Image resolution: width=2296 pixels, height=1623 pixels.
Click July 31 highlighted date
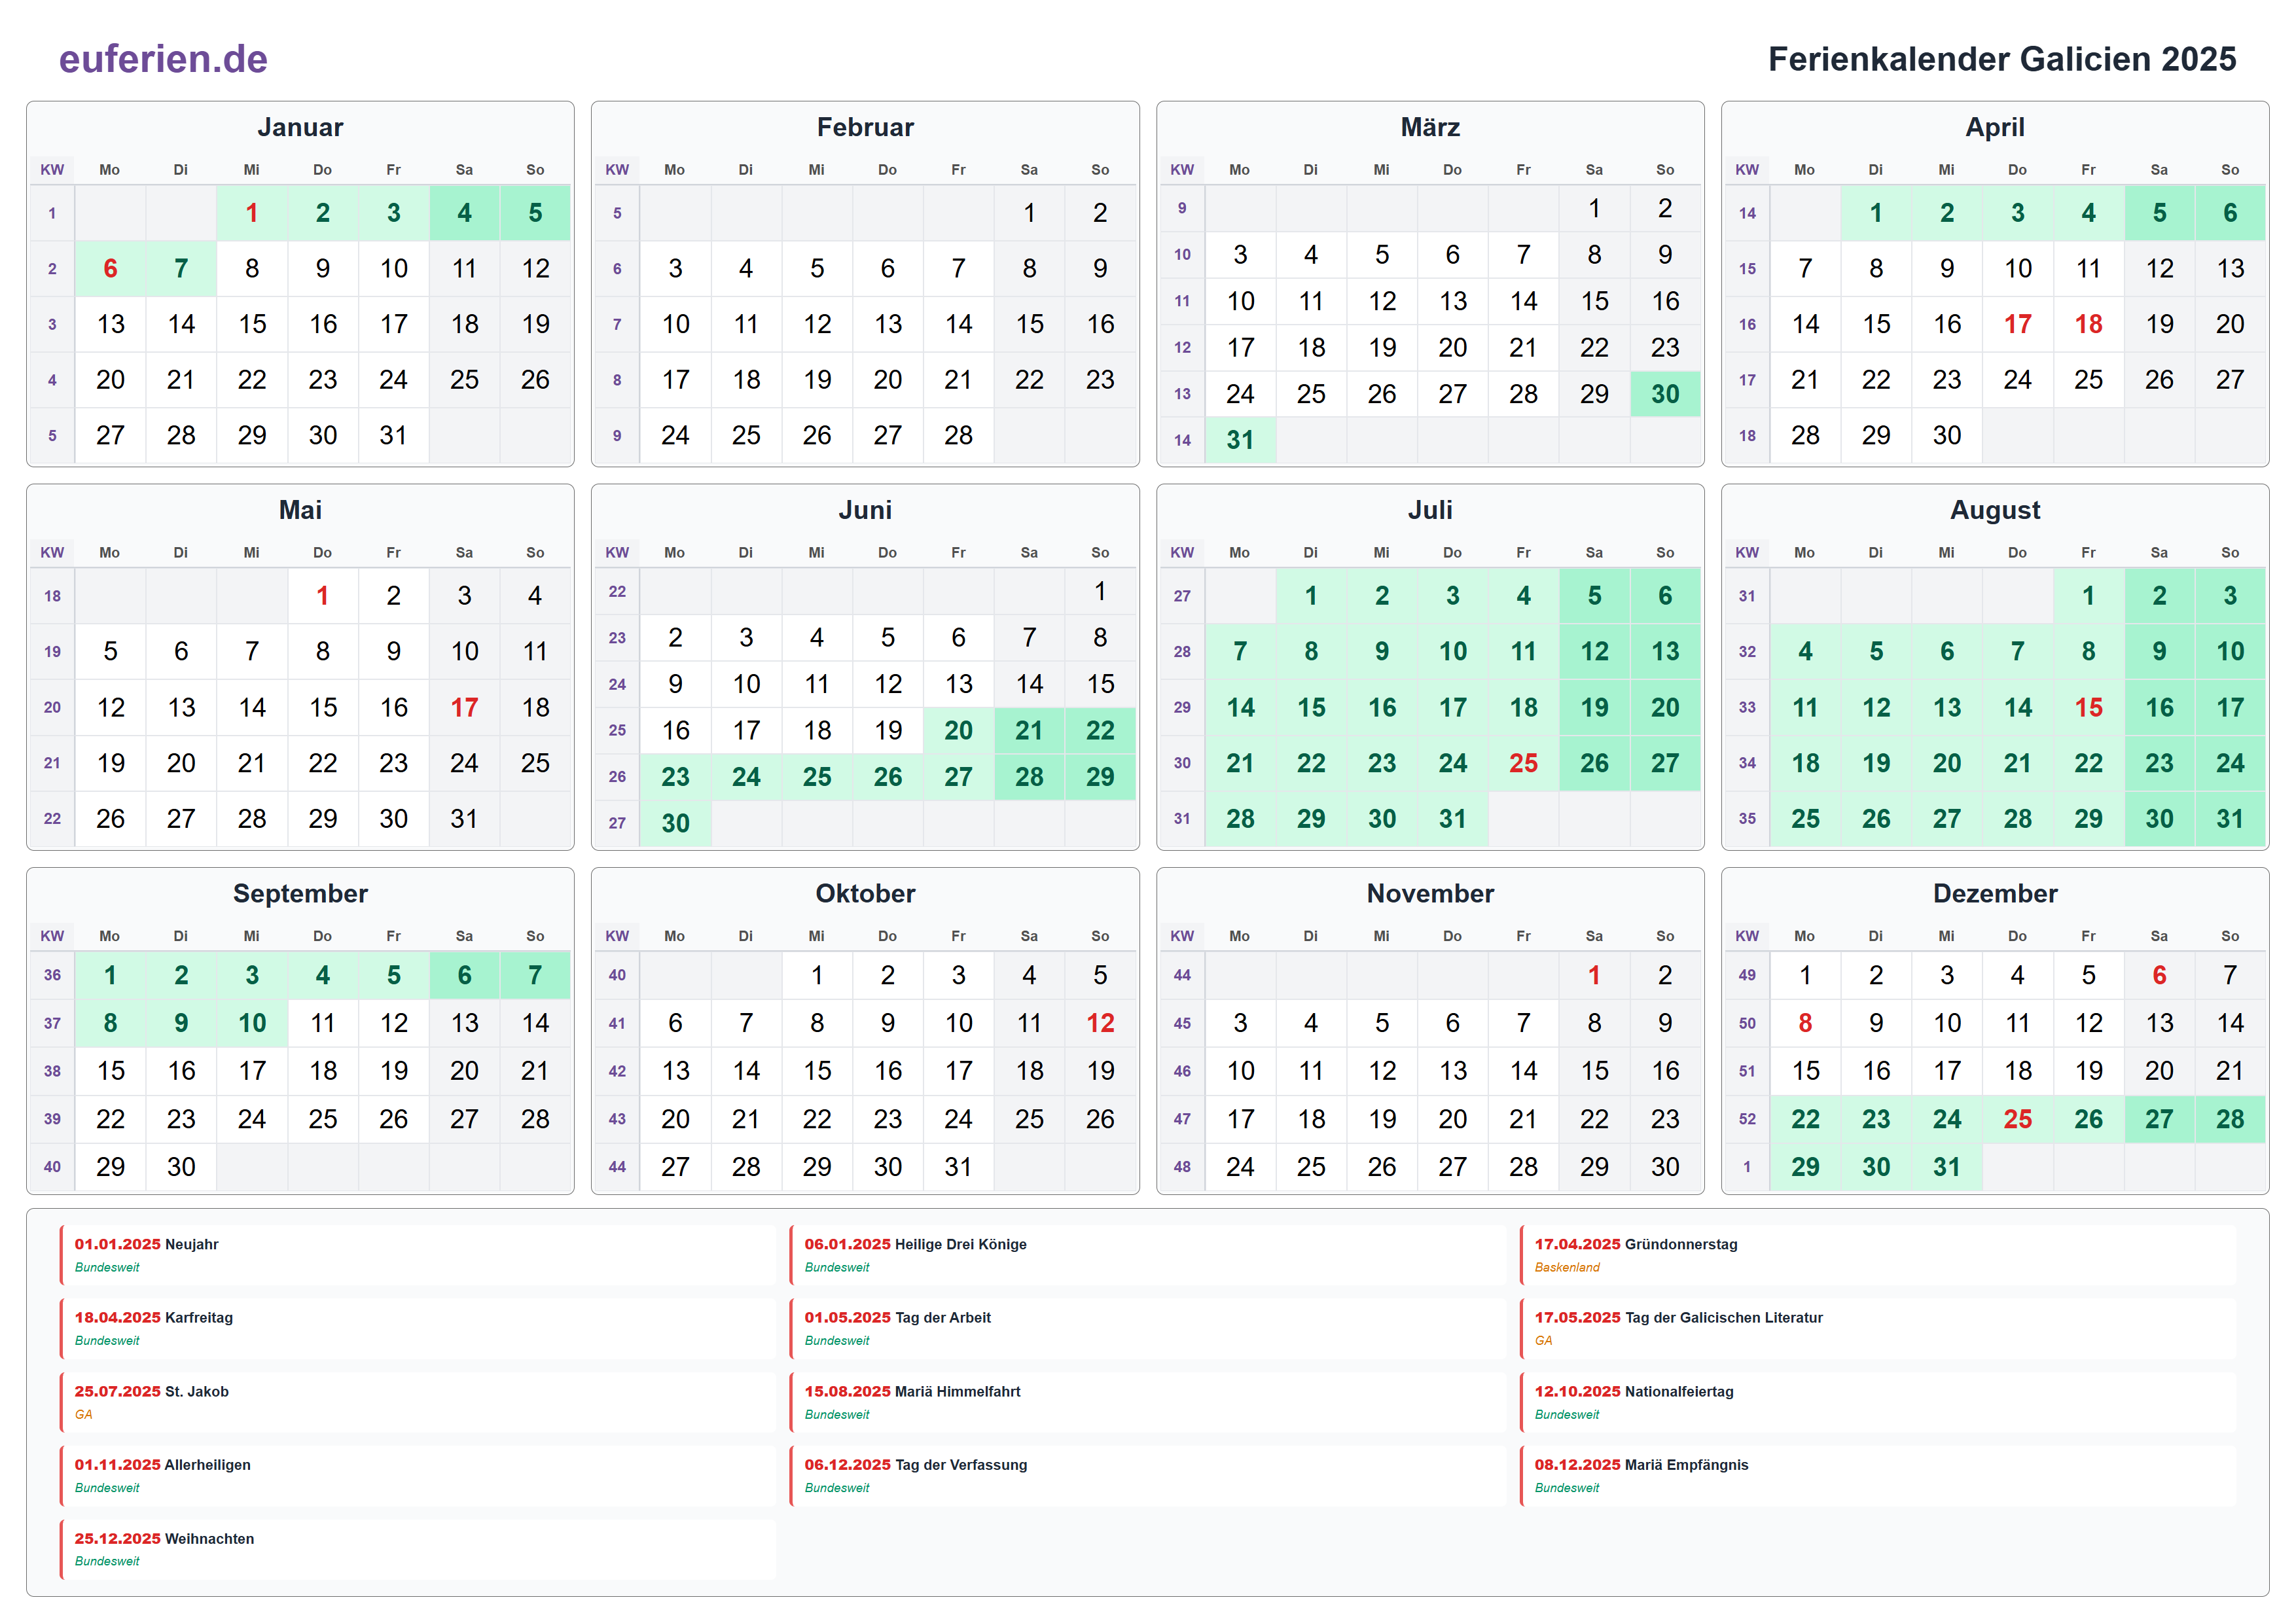click(1452, 819)
